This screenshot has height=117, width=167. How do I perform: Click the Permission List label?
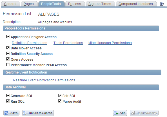tap(17, 14)
